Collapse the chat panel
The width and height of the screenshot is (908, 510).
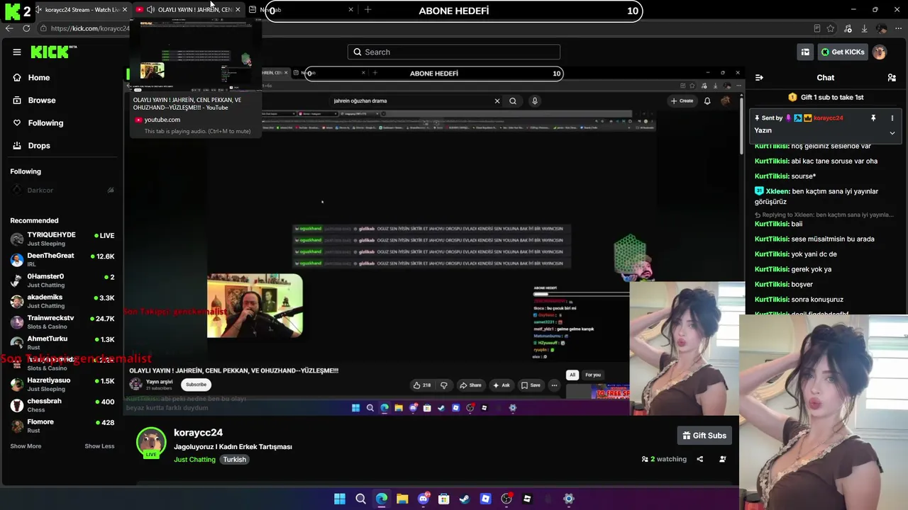[x=759, y=78]
